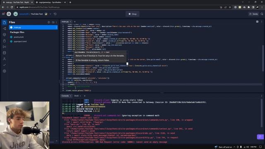
Task: Open poetry.lock file
Action: coord(19,37)
